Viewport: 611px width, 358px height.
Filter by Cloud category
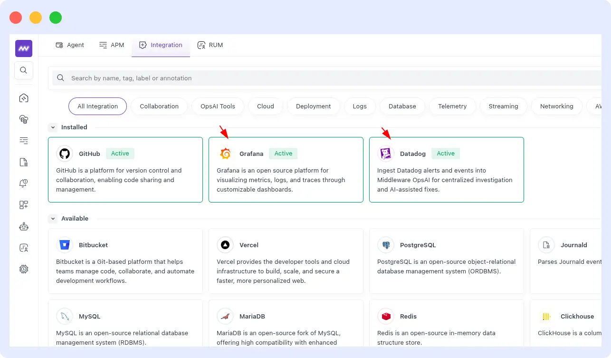[266, 106]
